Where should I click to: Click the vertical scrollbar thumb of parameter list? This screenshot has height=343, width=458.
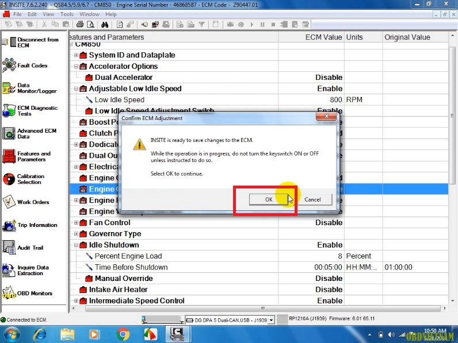click(452, 115)
